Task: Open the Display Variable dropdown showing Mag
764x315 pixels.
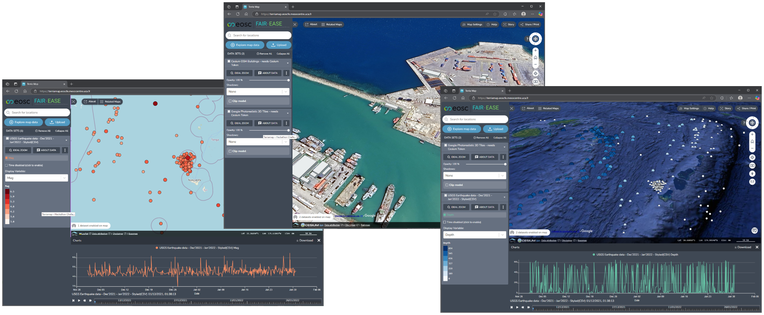Action: tap(36, 178)
